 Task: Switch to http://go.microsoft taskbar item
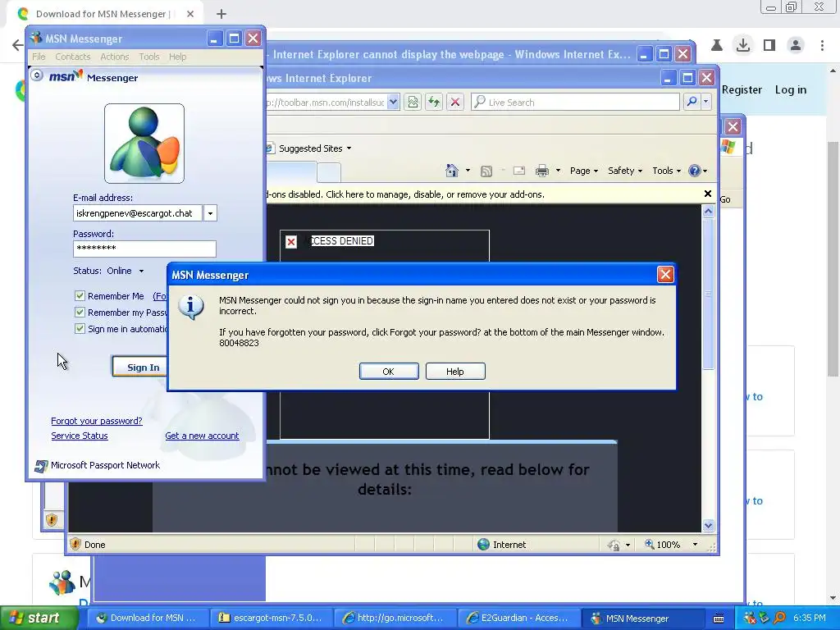click(x=394, y=618)
